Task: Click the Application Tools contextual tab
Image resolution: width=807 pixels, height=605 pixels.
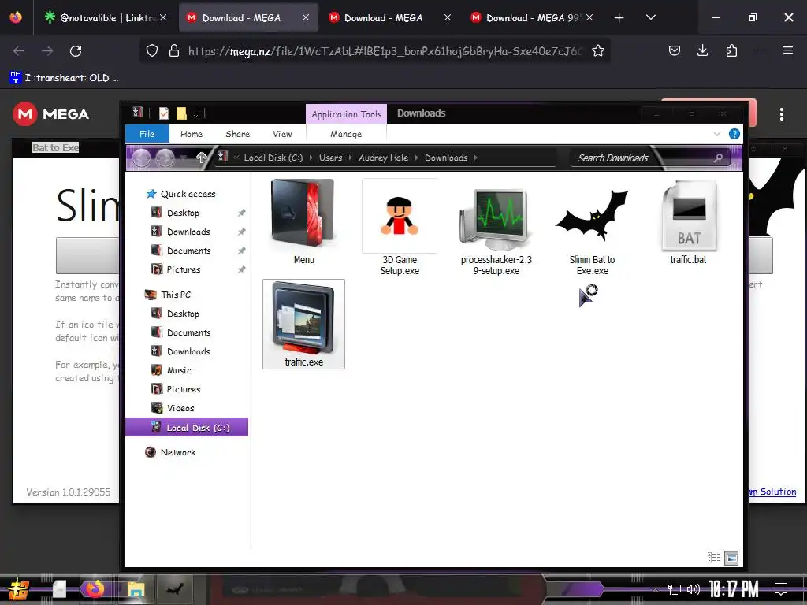Action: (x=347, y=114)
